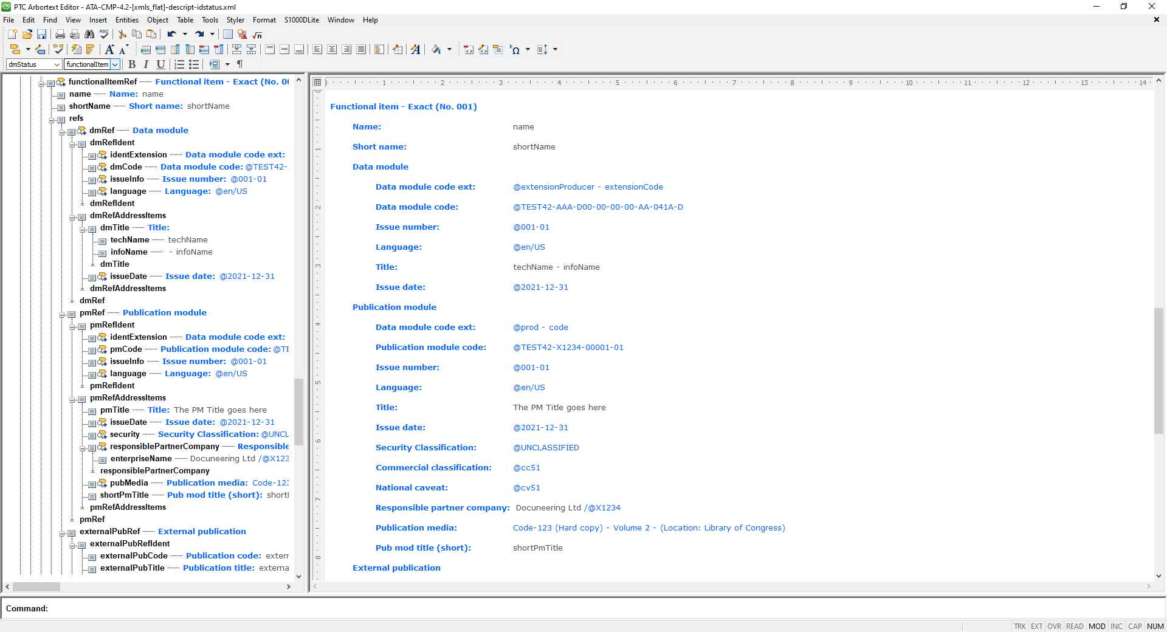Toggle the paragraph marks display with the pilcrow
The image size is (1167, 632).
pos(239,64)
